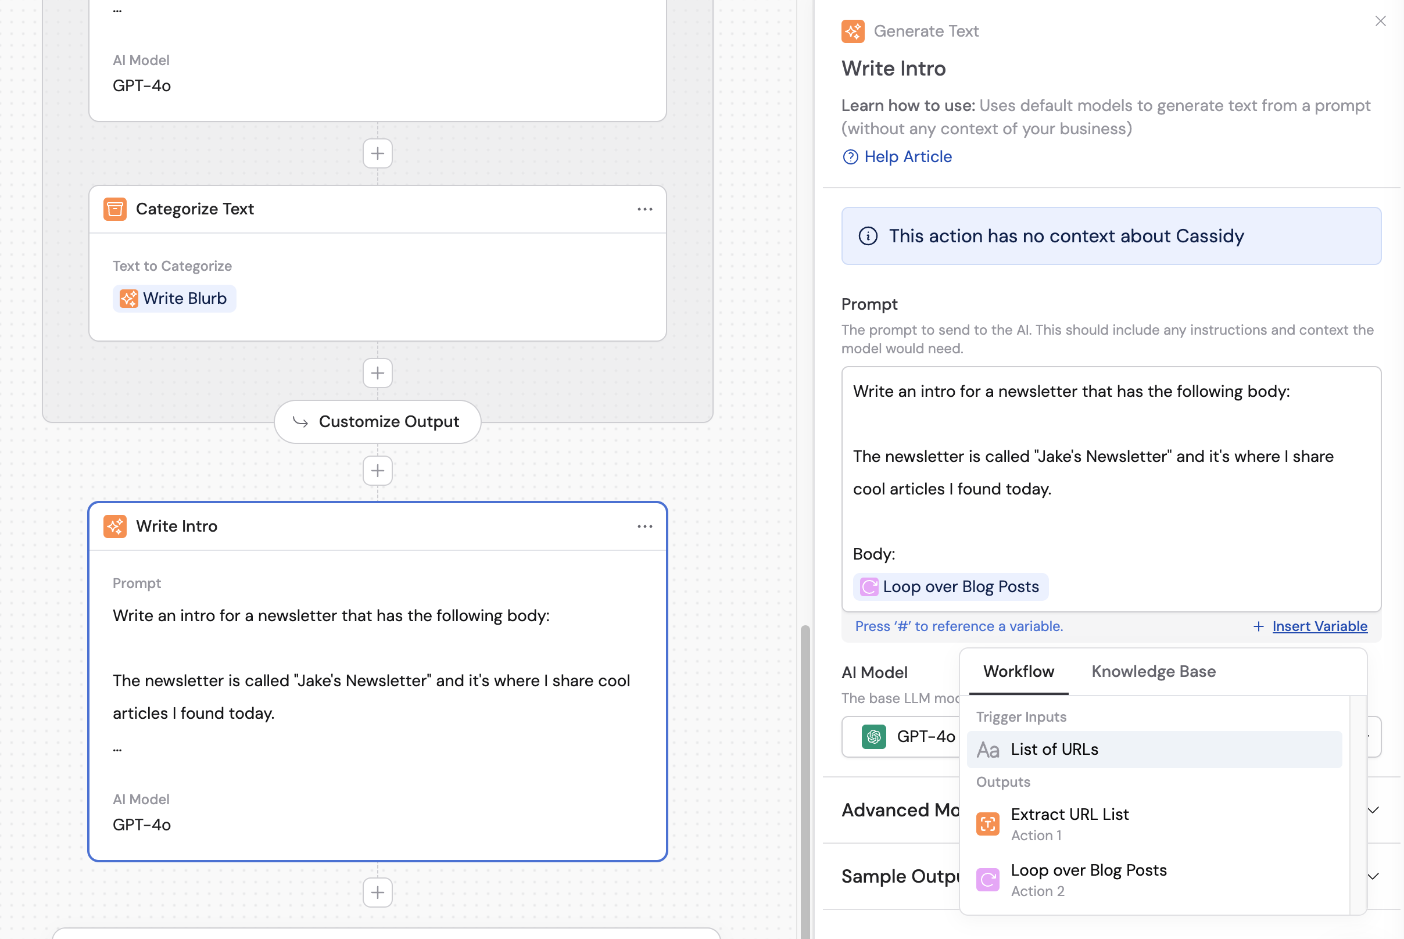Click the Write Blurb variable chip

click(x=174, y=298)
